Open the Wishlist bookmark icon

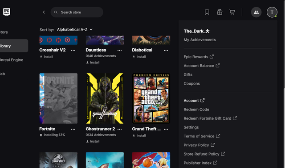pyautogui.click(x=207, y=12)
